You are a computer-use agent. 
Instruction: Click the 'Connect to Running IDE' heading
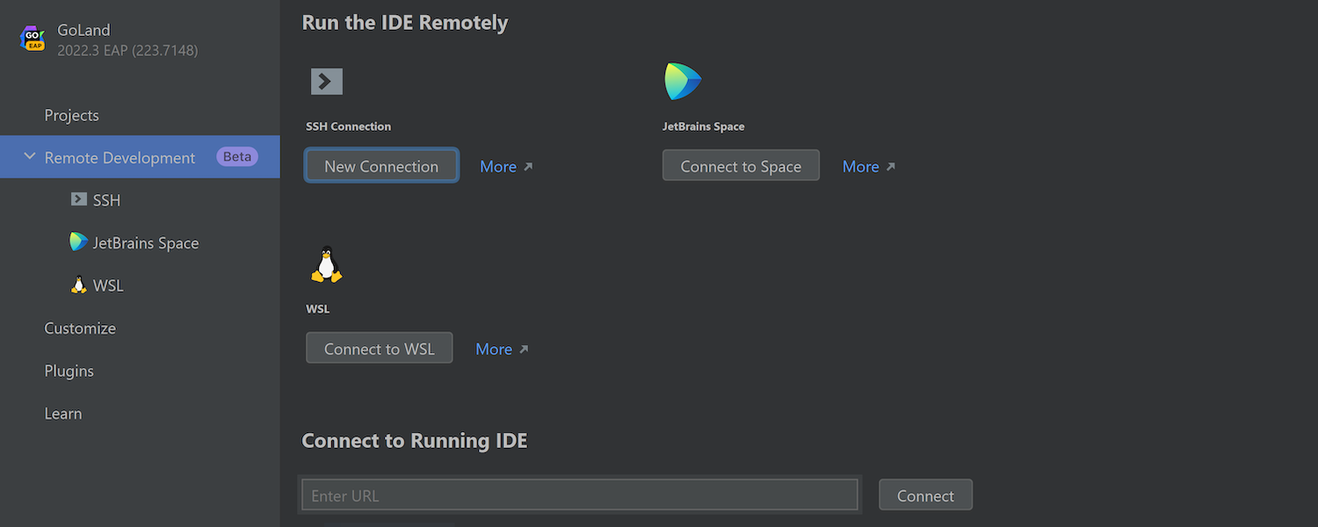click(415, 440)
